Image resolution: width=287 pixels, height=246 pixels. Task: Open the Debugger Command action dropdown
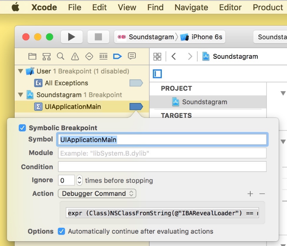(97, 194)
